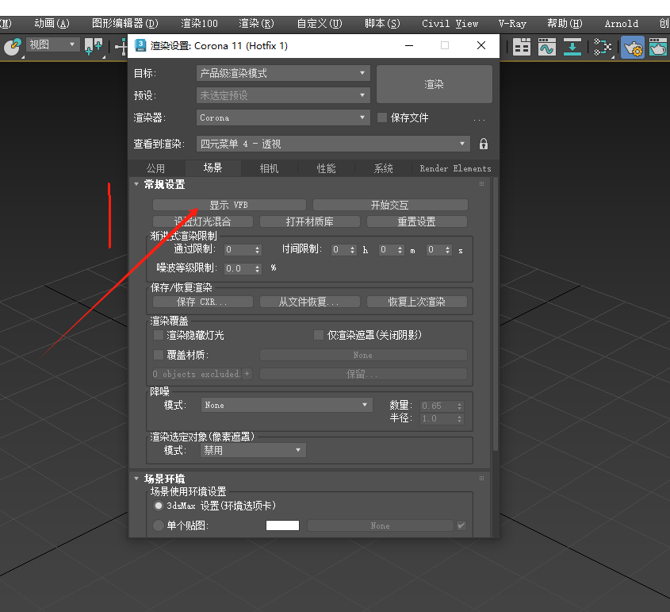The image size is (670, 612).
Task: Click the Dope Sheet download-arrow icon
Action: click(572, 47)
